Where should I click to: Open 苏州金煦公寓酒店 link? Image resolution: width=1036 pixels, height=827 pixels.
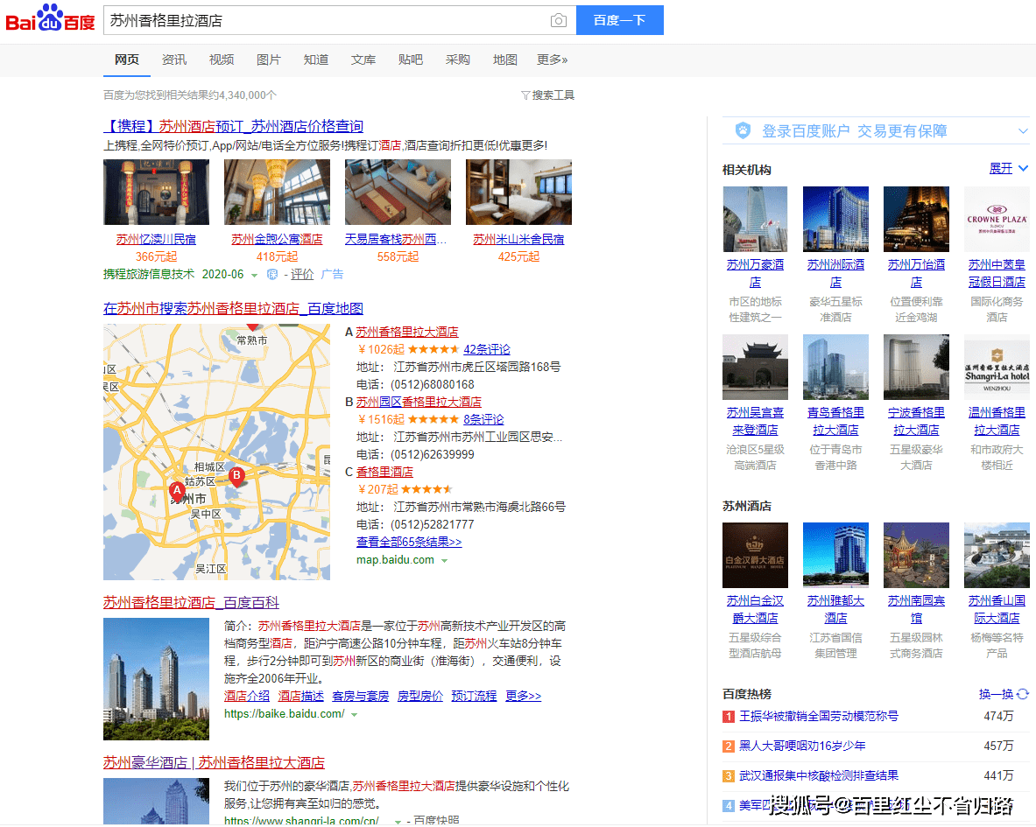click(x=277, y=239)
